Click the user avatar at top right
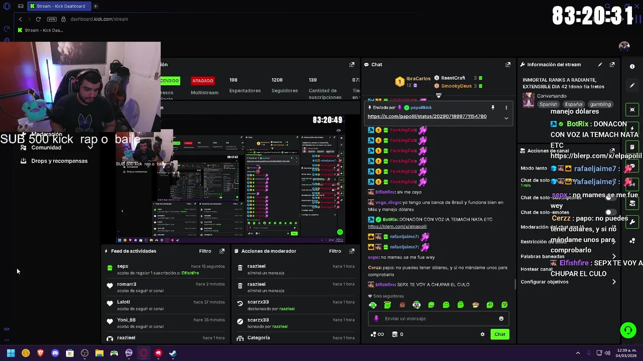Screen dimensions: 643x361 point(624,46)
